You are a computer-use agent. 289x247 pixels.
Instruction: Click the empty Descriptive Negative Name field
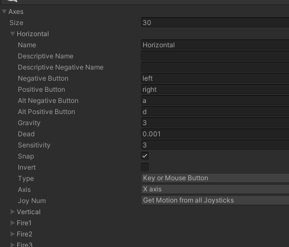tap(215, 67)
